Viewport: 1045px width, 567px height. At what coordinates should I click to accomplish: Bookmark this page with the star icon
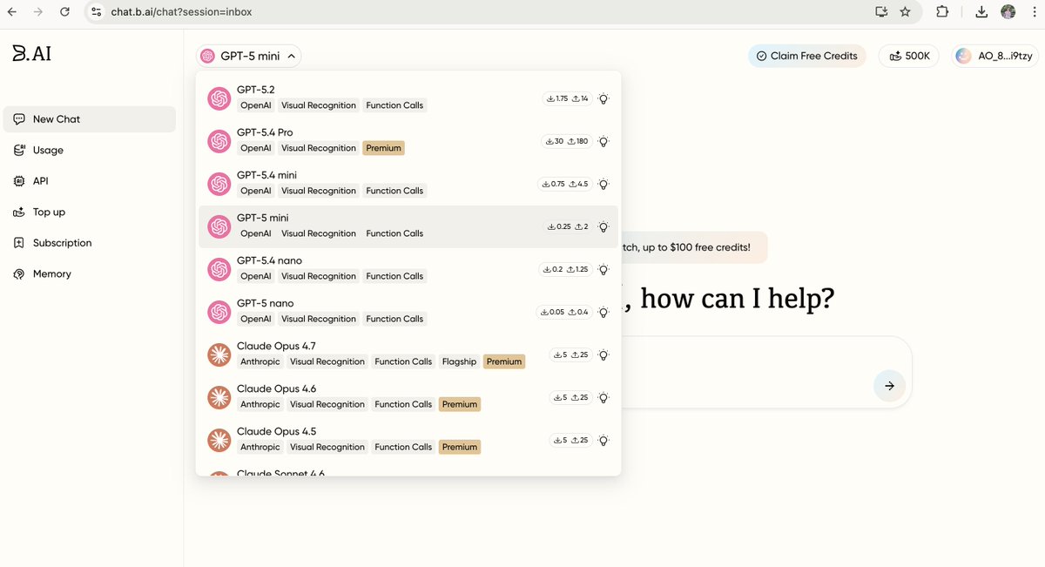[x=905, y=12]
